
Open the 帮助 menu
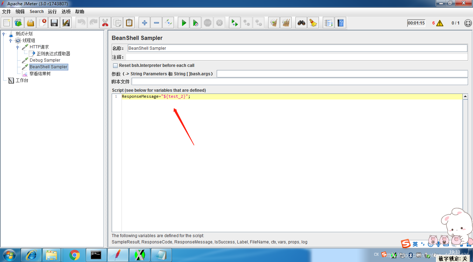click(x=79, y=12)
